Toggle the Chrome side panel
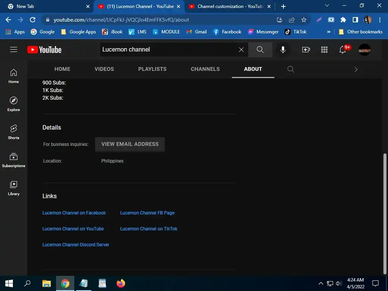The height and width of the screenshot is (291, 388). [355, 20]
